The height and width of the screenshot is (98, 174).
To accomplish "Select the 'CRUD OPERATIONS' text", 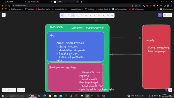I will click(70, 43).
